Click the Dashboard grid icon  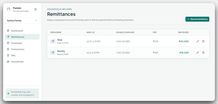pos(8,31)
